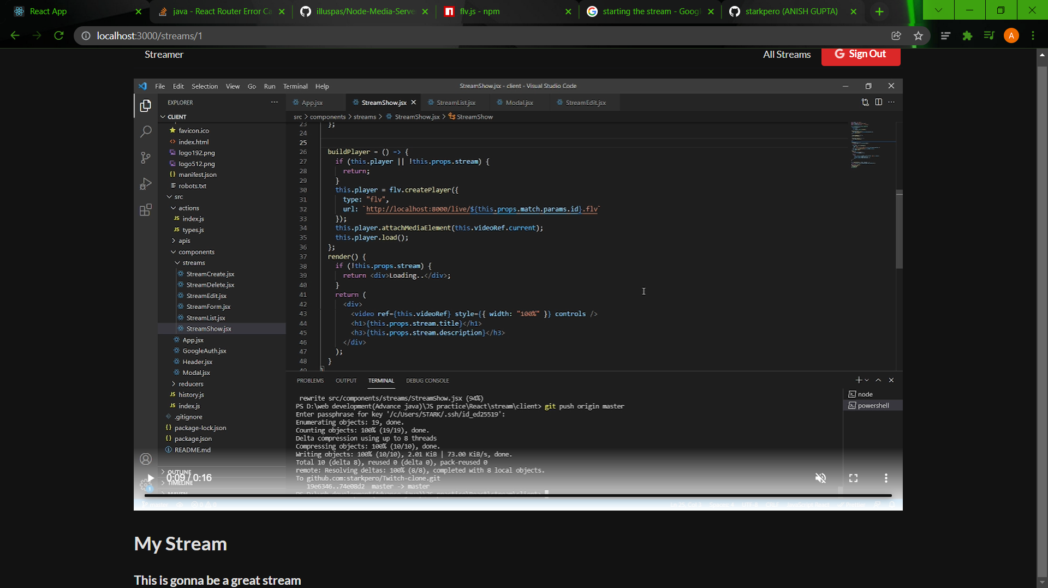Click the split editor icon above the code
The height and width of the screenshot is (588, 1048).
point(878,102)
